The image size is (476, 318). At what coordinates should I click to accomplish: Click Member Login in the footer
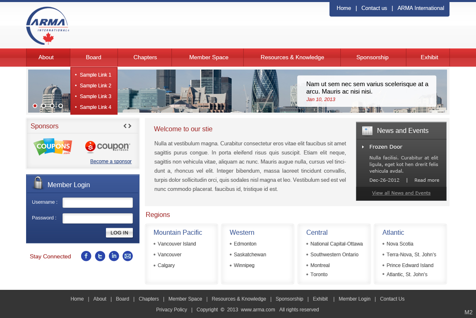coord(354,299)
